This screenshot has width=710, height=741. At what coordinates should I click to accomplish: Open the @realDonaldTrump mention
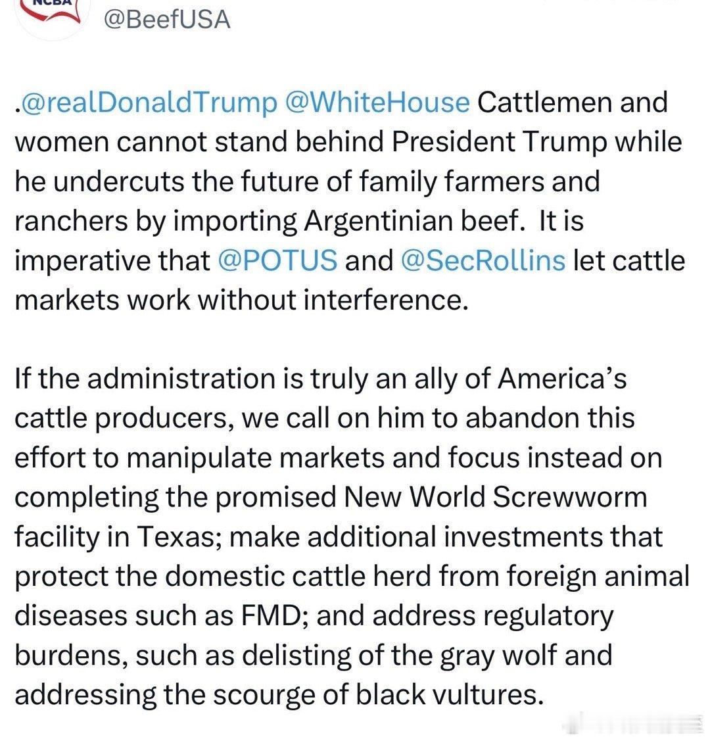pyautogui.click(x=149, y=103)
